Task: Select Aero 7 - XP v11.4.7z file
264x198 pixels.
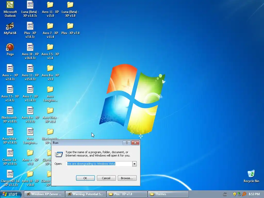Action: click(x=30, y=94)
